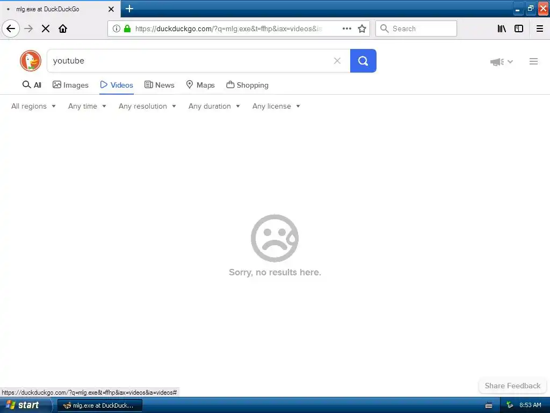The width and height of the screenshot is (550, 413).
Task: Open the Windows start menu
Action: pyautogui.click(x=26, y=405)
